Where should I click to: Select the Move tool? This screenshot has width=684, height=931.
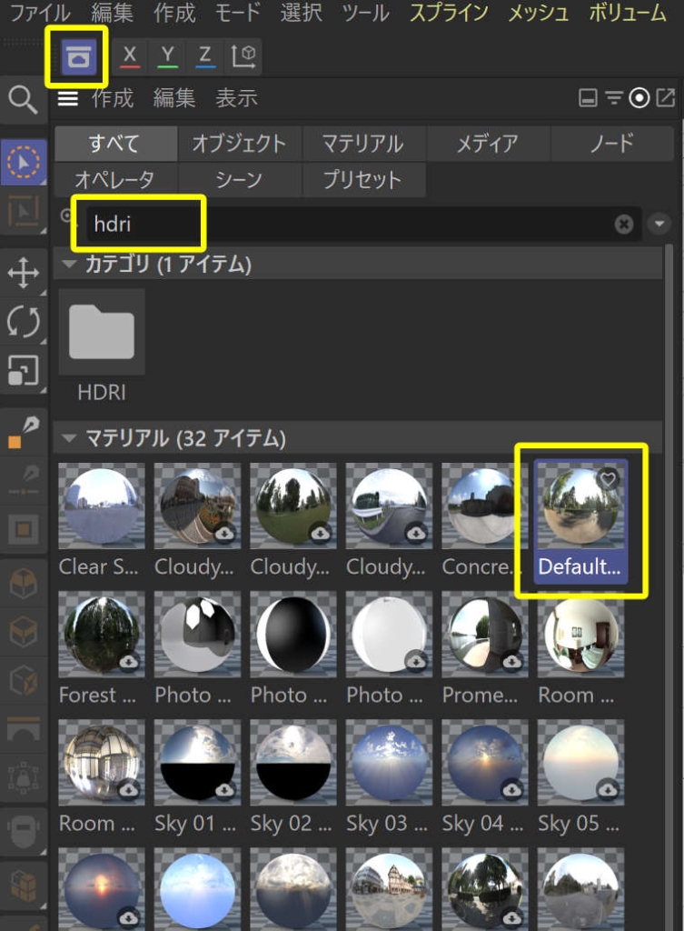click(x=23, y=273)
